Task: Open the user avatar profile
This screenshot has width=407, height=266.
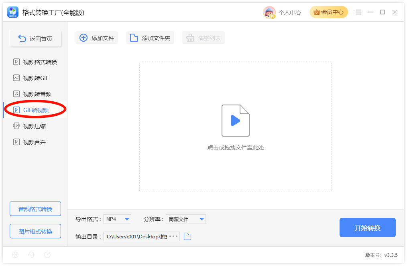Action: click(269, 12)
